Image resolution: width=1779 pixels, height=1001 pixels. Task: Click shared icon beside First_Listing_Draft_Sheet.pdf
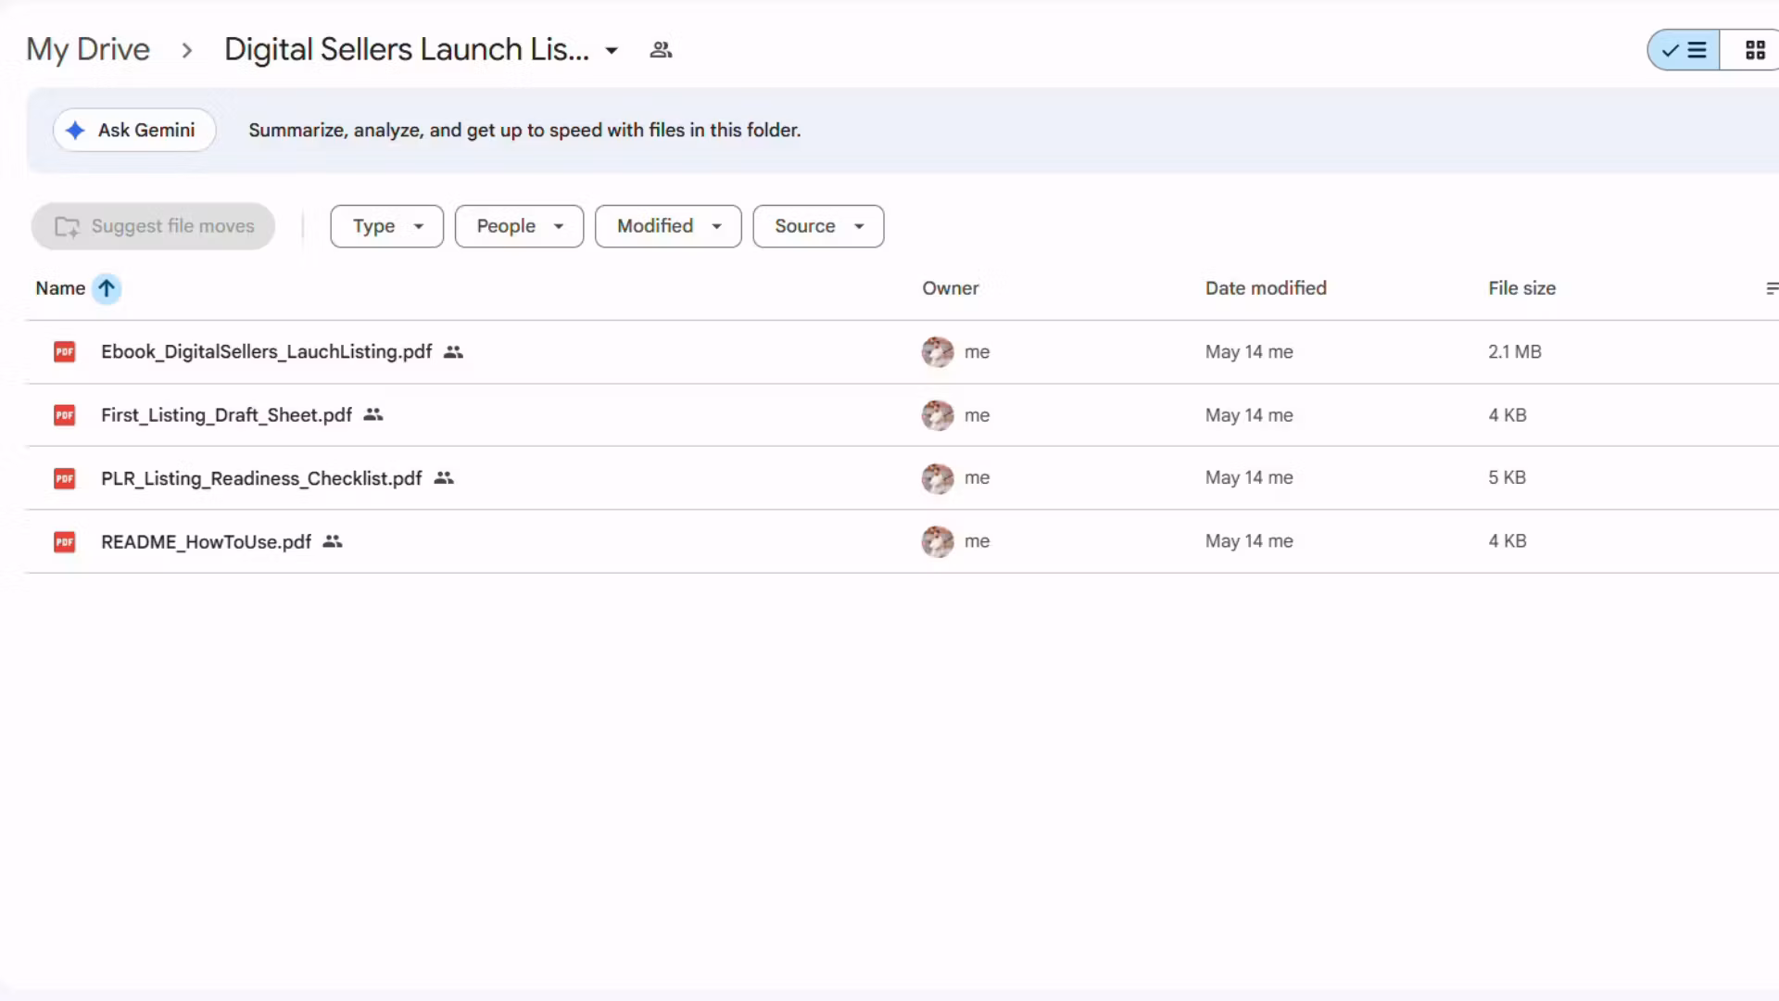click(373, 415)
